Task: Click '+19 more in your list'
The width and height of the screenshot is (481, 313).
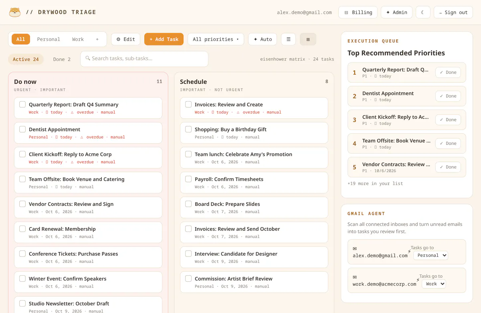Action: point(375,183)
